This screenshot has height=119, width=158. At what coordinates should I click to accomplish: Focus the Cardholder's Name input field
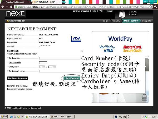click(60, 71)
